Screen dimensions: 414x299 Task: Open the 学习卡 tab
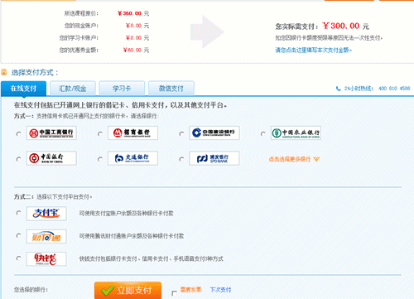point(122,89)
